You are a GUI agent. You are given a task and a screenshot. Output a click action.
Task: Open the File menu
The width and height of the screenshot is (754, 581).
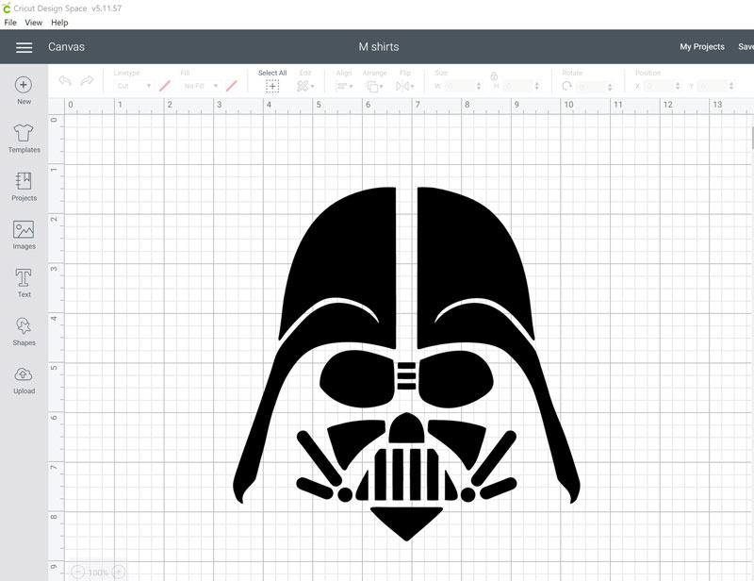(10, 23)
